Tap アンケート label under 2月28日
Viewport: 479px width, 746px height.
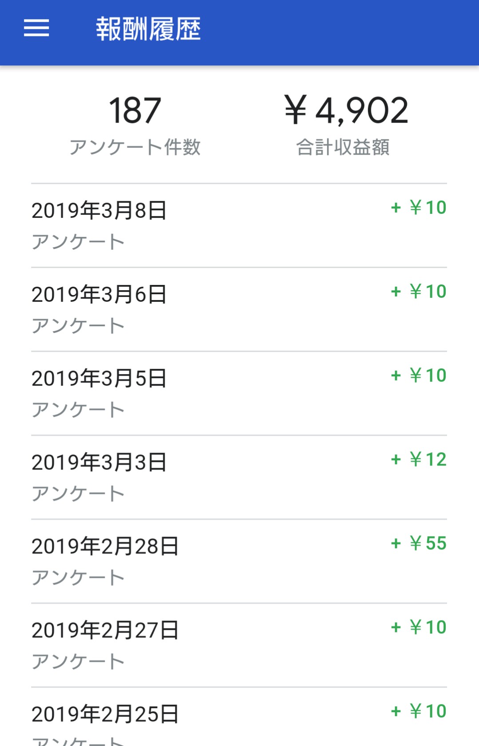coord(78,577)
